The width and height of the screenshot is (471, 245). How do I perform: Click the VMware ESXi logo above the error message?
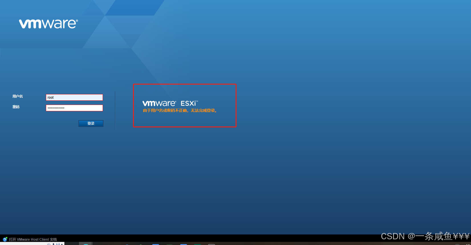point(170,103)
